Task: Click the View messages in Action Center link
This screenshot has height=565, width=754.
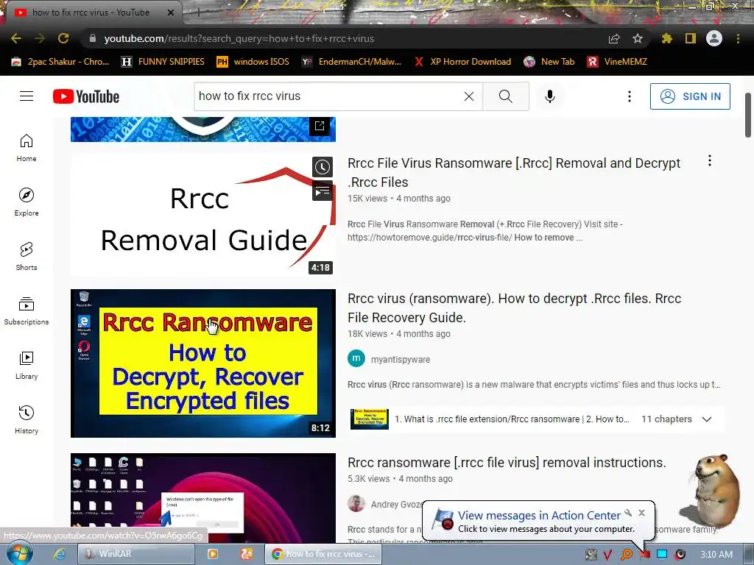Action: [x=539, y=515]
